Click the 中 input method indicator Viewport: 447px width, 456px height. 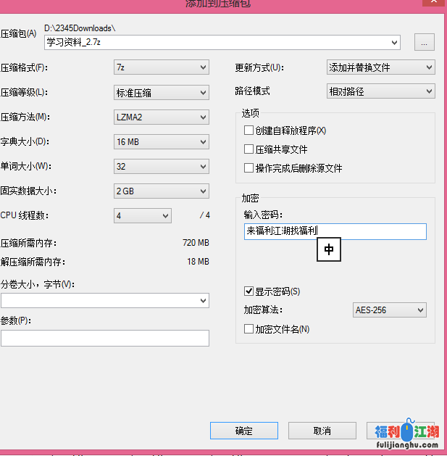click(329, 250)
